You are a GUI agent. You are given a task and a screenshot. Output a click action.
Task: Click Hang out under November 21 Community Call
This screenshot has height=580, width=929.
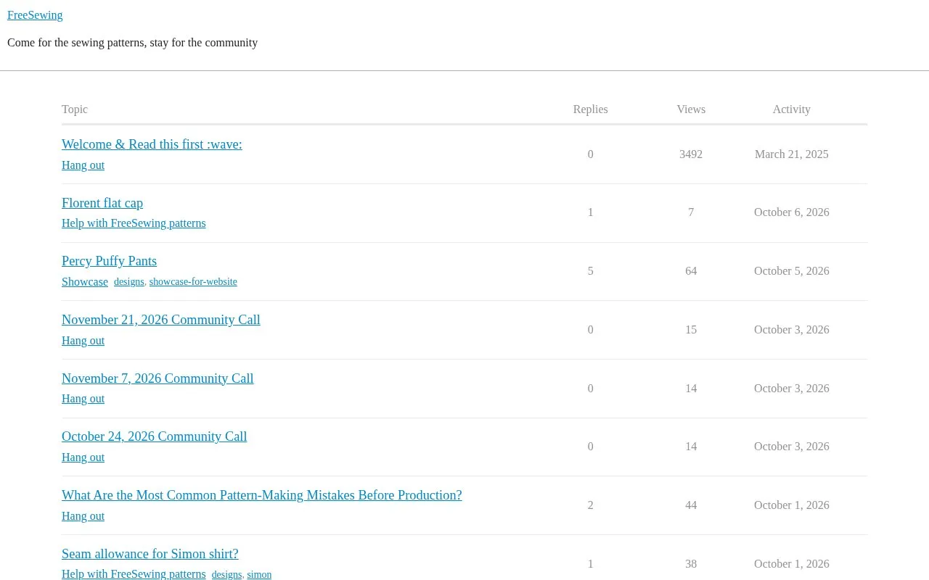83,341
